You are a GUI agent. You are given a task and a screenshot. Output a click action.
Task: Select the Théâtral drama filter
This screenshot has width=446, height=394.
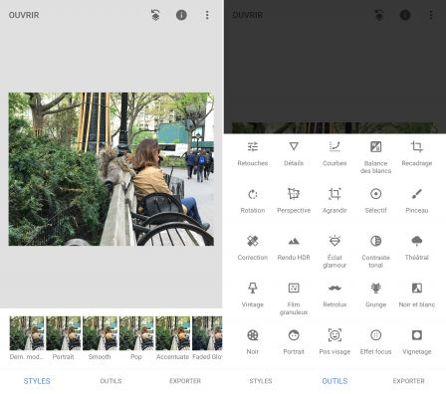point(417,248)
